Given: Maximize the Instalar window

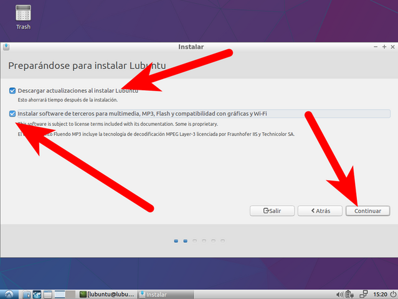Looking at the screenshot, I should (x=384, y=47).
